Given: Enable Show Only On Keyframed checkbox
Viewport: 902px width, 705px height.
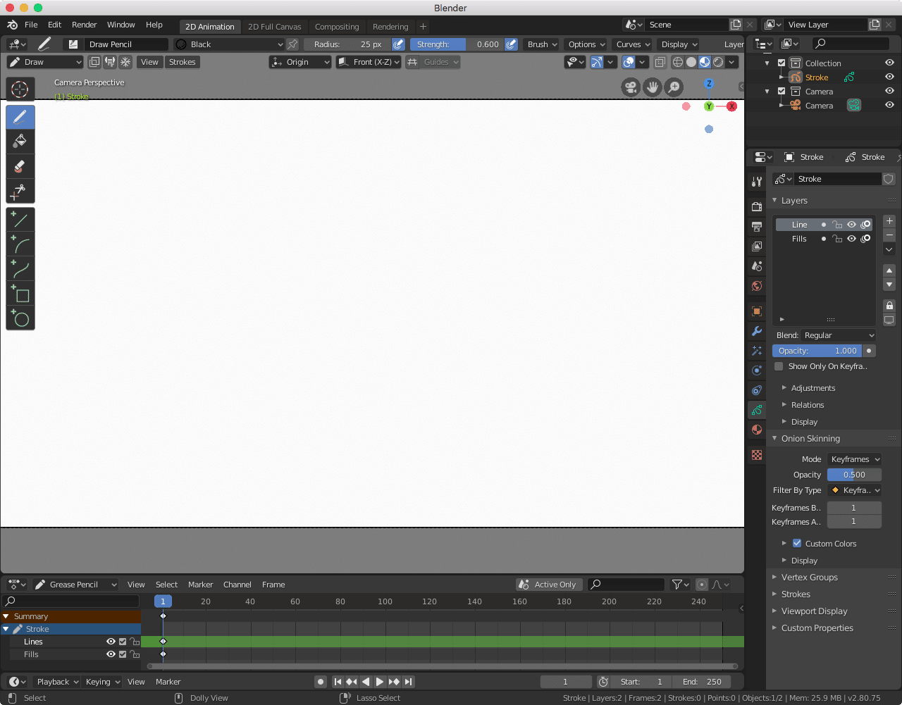Looking at the screenshot, I should tap(779, 366).
